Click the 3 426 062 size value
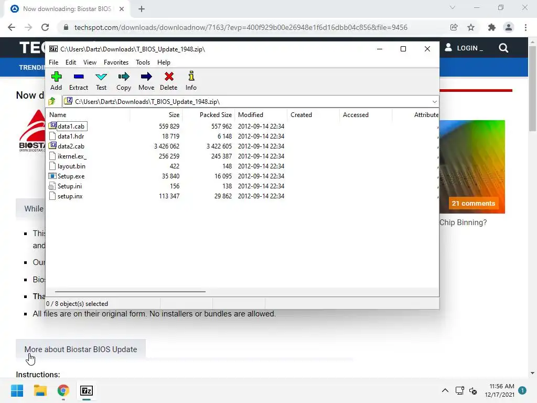The height and width of the screenshot is (403, 537). click(166, 146)
